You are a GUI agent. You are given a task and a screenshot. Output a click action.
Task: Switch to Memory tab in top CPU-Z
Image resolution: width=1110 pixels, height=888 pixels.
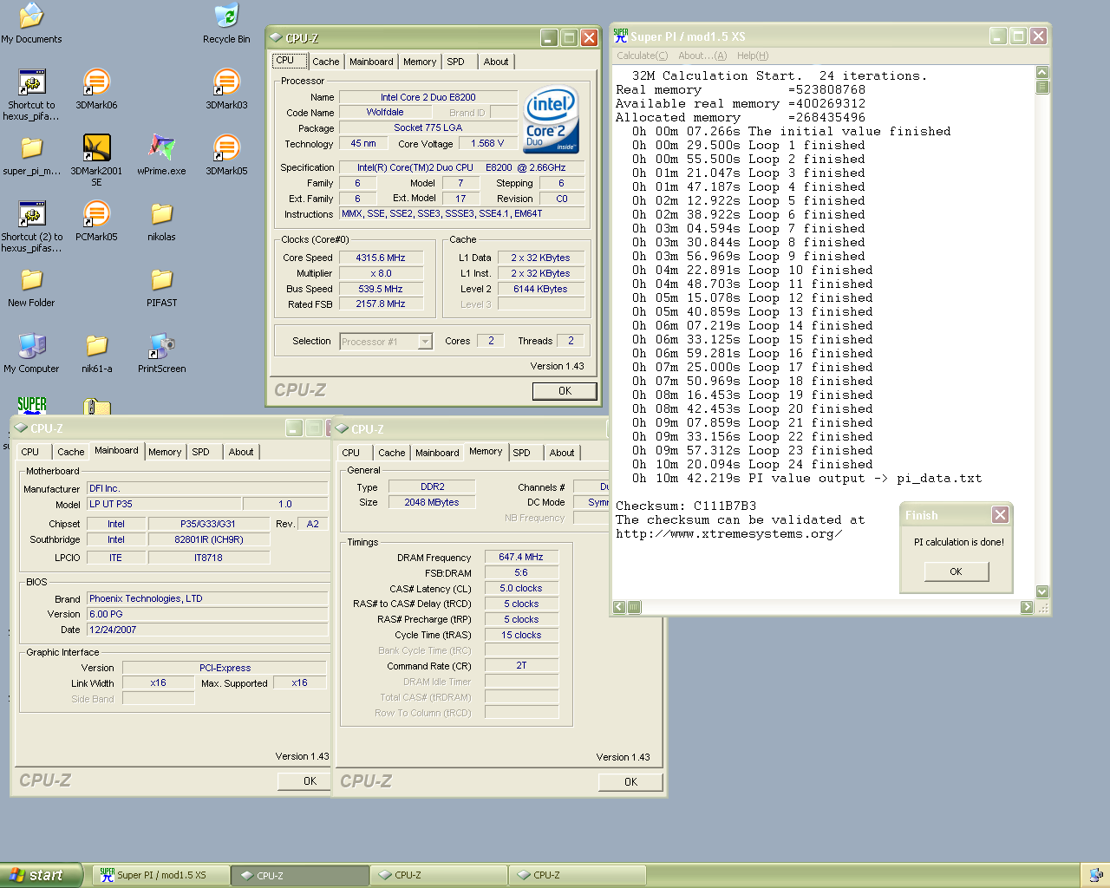point(420,62)
